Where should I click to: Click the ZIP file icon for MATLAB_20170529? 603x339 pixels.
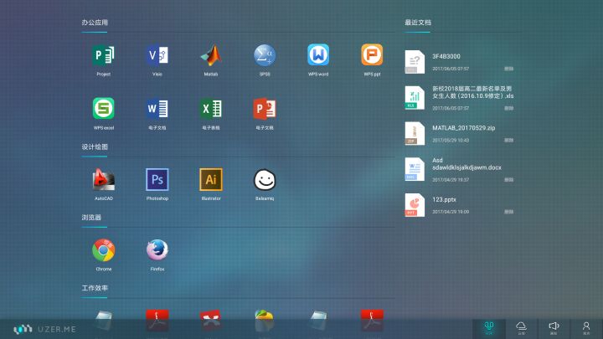[415, 133]
